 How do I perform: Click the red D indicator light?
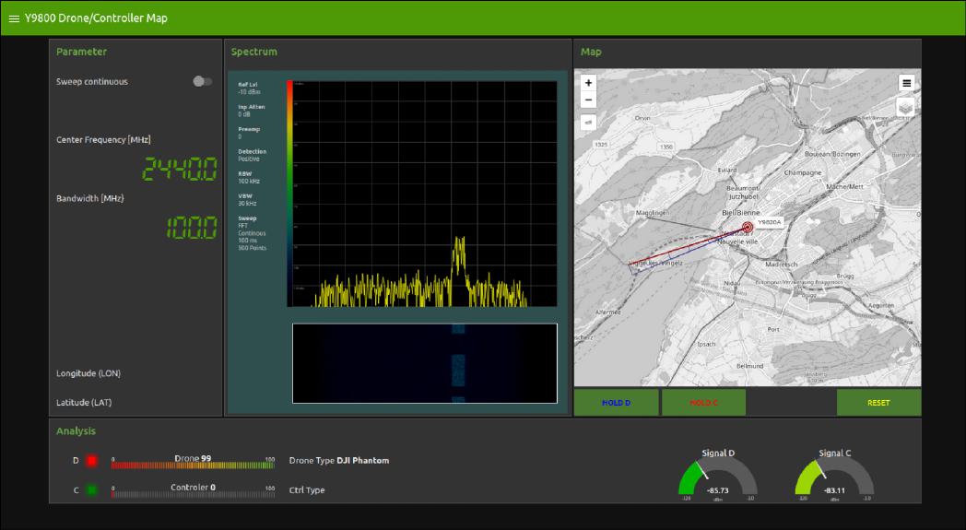(x=92, y=460)
